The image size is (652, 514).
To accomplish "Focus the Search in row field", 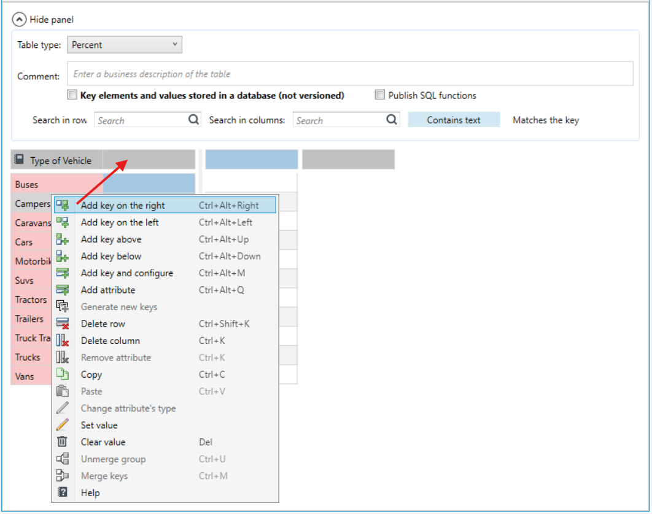I will (x=147, y=120).
